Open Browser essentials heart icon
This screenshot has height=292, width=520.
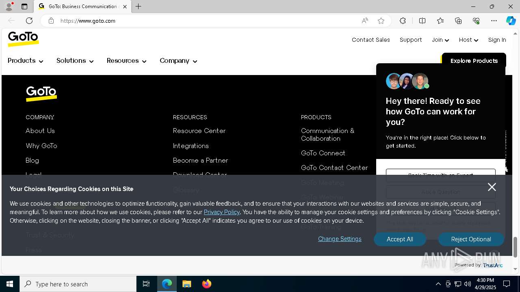476,21
